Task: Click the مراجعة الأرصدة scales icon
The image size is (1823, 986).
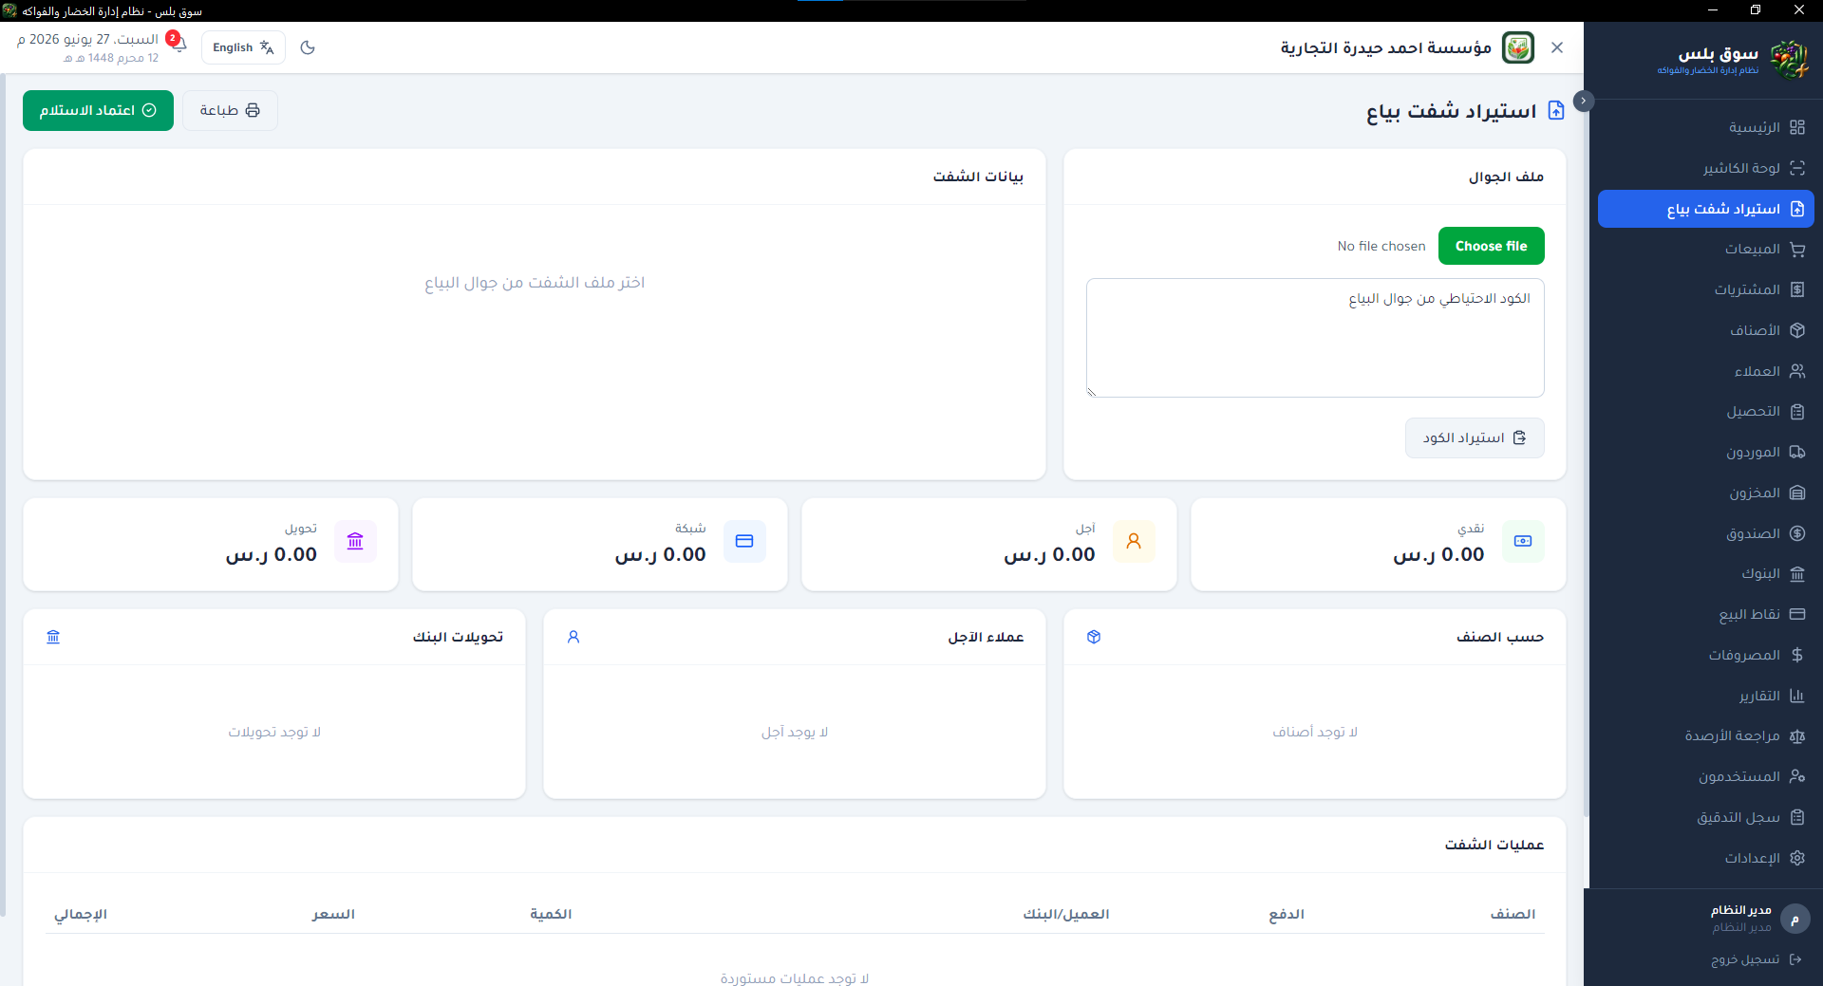Action: (x=1796, y=736)
